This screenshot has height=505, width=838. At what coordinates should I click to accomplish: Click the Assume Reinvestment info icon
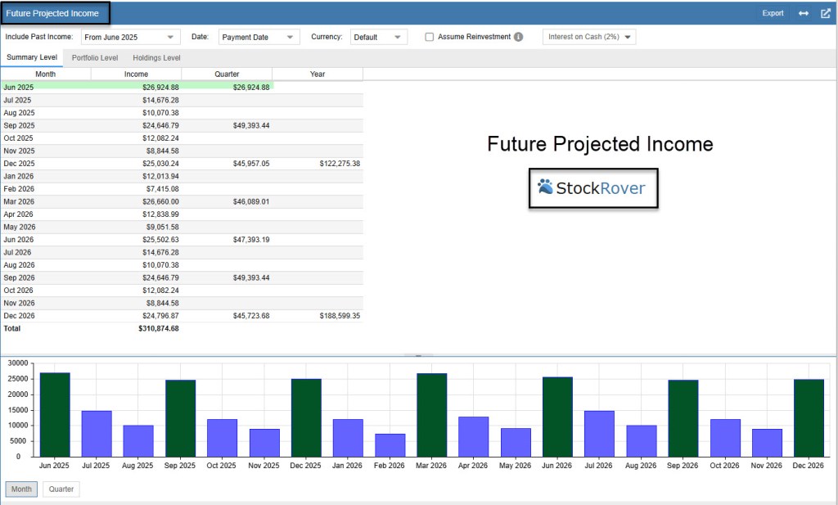(519, 37)
